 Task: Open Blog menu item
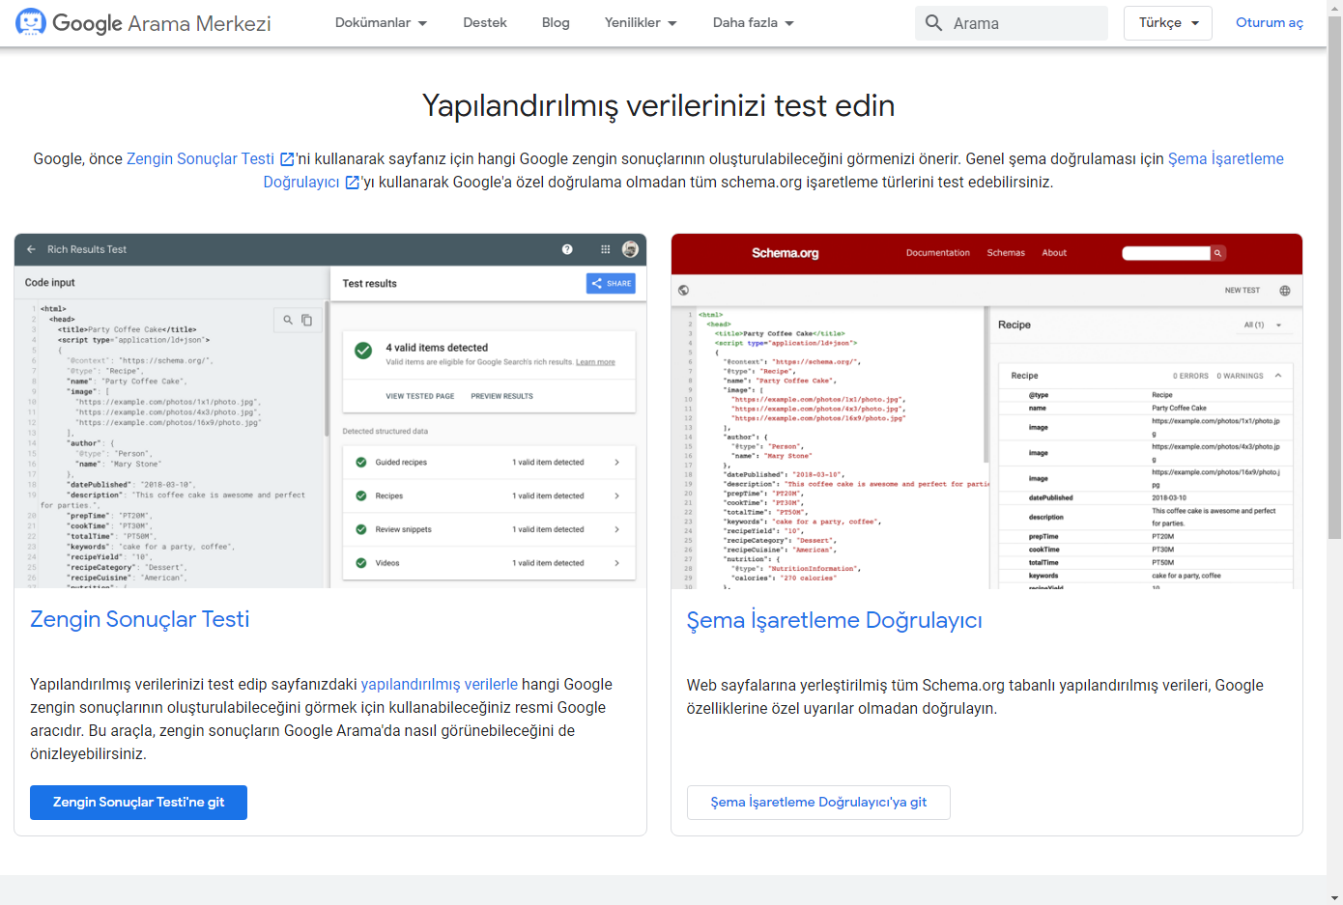pos(556,22)
